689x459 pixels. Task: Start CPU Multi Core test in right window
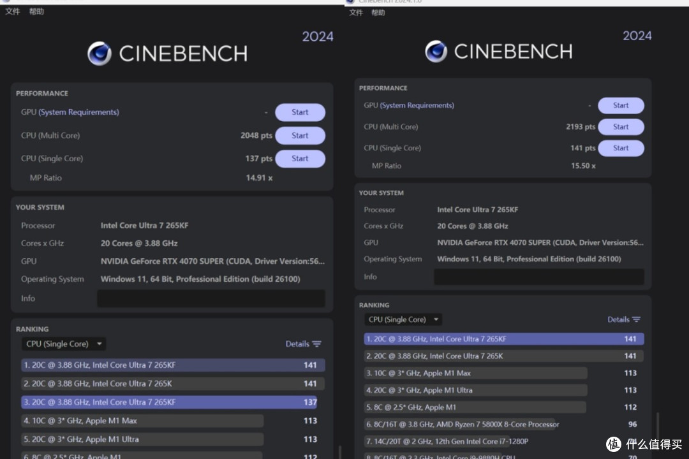click(x=621, y=127)
